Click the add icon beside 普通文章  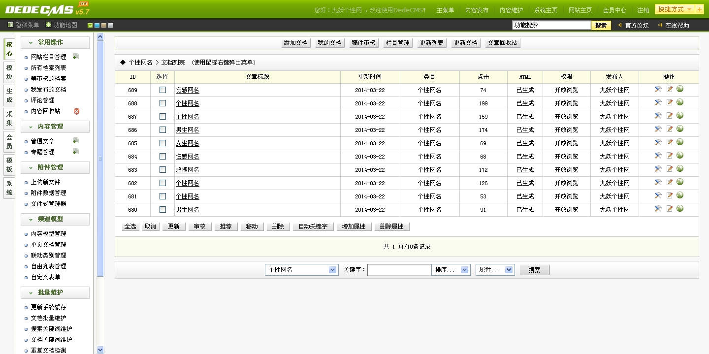pos(75,141)
